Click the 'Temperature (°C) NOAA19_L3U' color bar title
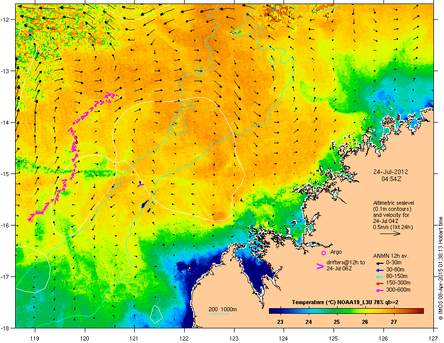Viewport: 444px width, 343px height. [x=345, y=303]
